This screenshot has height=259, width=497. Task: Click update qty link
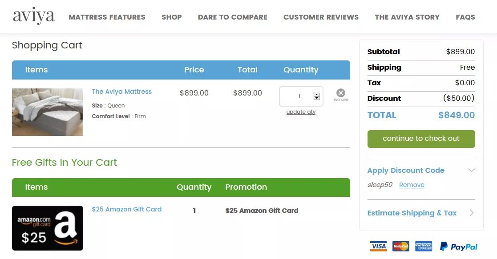(301, 112)
